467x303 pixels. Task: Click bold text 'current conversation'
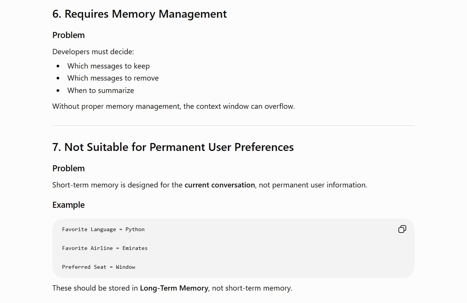point(220,185)
